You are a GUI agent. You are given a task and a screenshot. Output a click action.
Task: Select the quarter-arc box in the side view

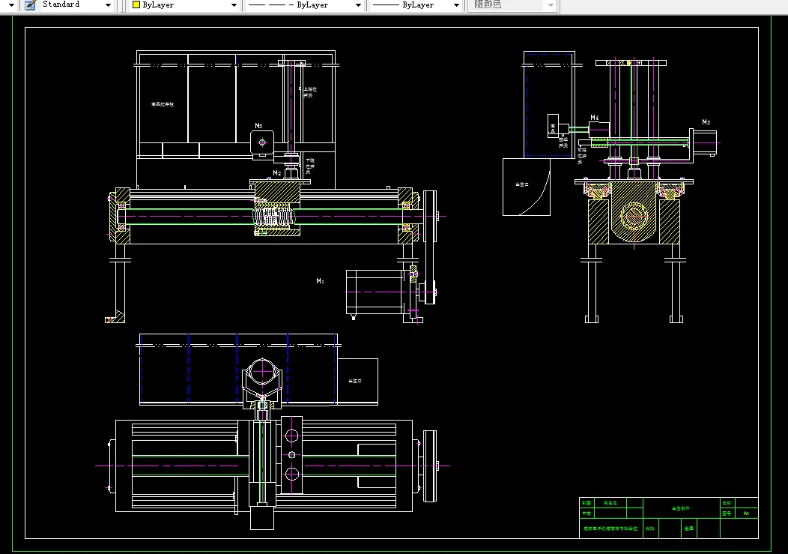[526, 186]
